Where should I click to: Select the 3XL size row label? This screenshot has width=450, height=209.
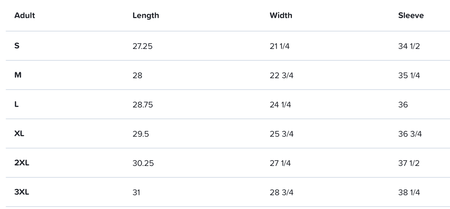[22, 192]
